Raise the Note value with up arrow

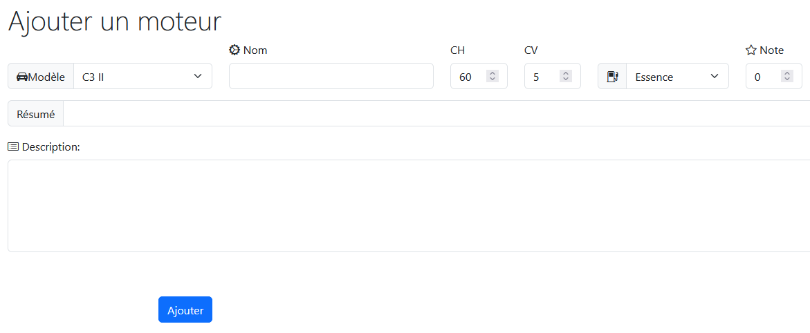tap(787, 73)
